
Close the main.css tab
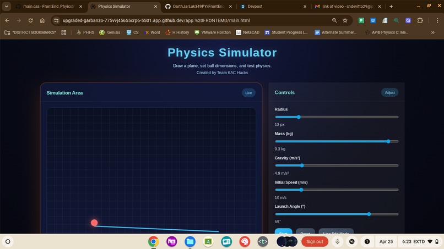[80, 6]
